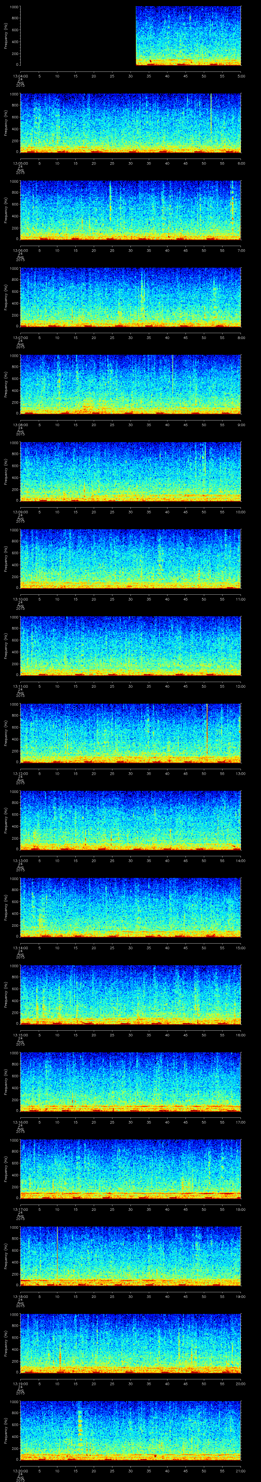Image resolution: width=261 pixels, height=1482 pixels.
Task: Select the half-blank spectrogram panel starting 13:04:00
Action: point(131,36)
